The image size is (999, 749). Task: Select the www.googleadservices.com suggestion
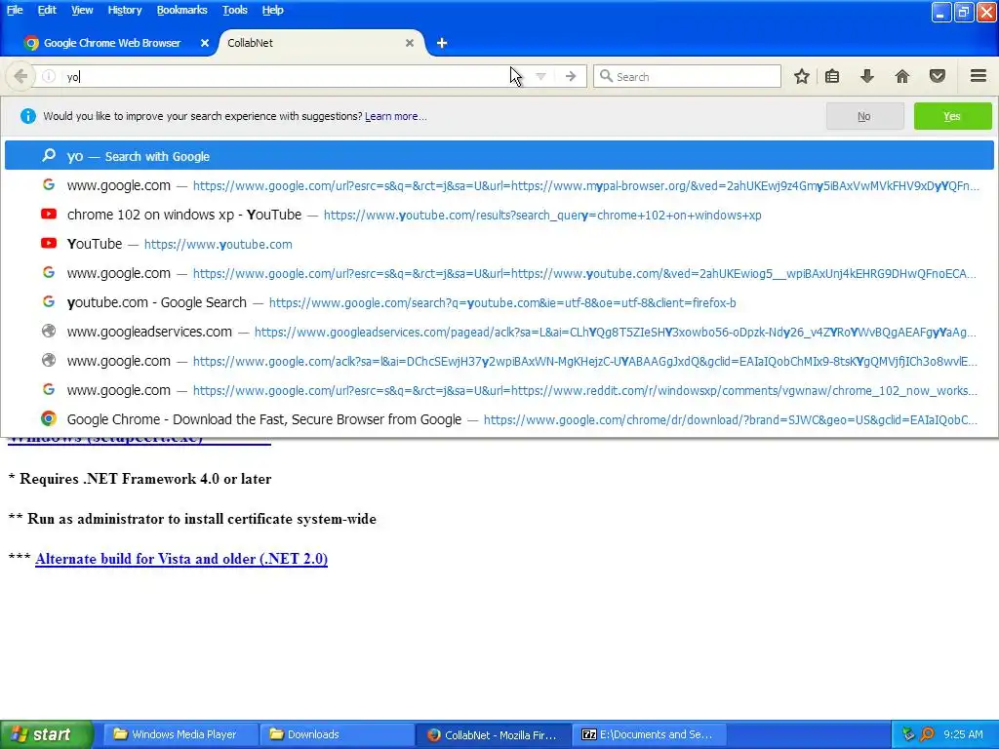[499, 332]
